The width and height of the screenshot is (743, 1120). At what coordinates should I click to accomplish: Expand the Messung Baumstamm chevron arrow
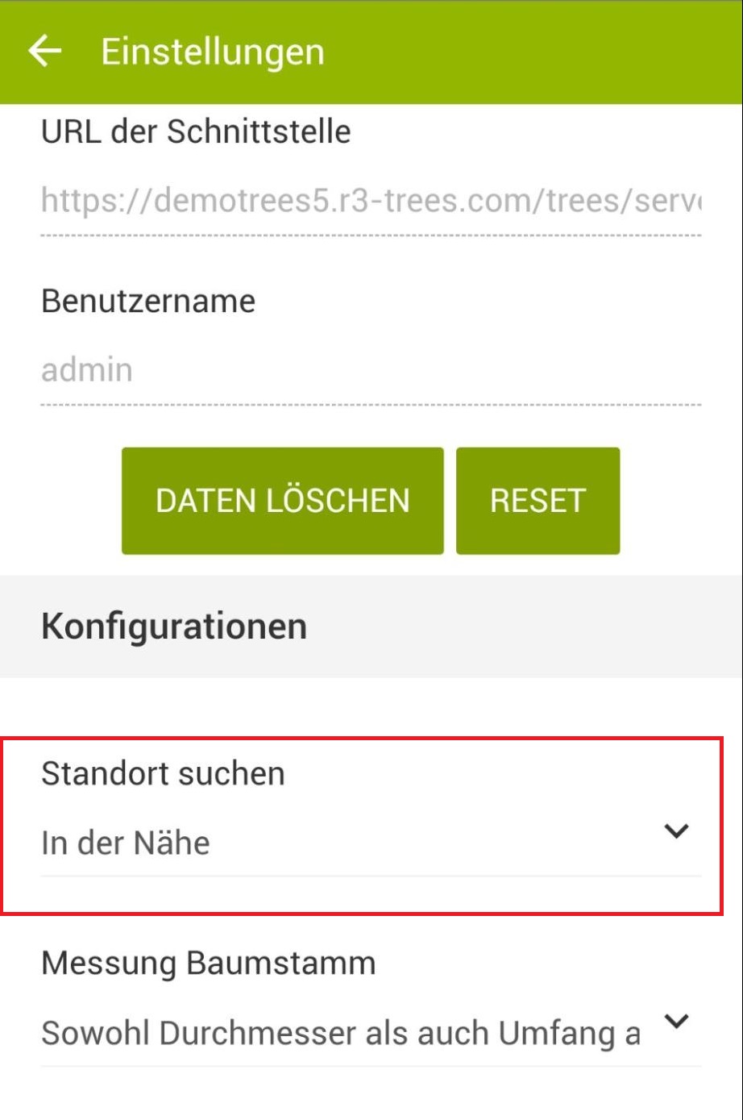(676, 1022)
